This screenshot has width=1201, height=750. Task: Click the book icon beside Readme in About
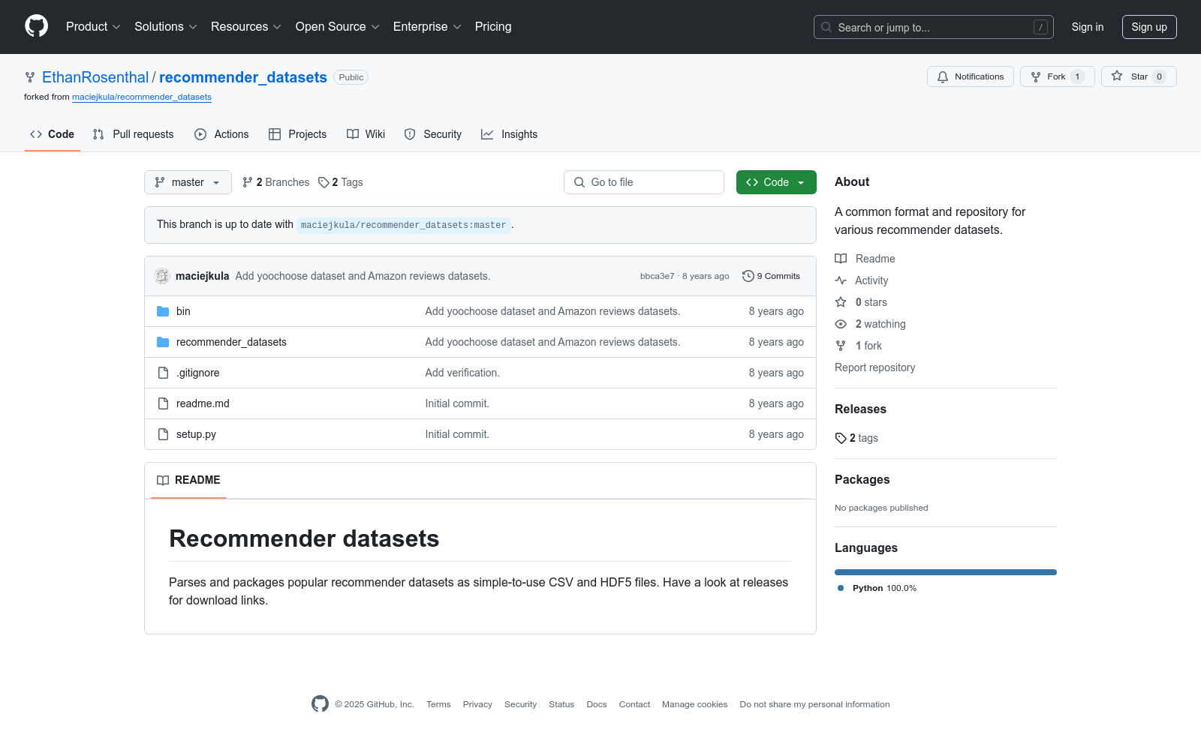pos(841,259)
